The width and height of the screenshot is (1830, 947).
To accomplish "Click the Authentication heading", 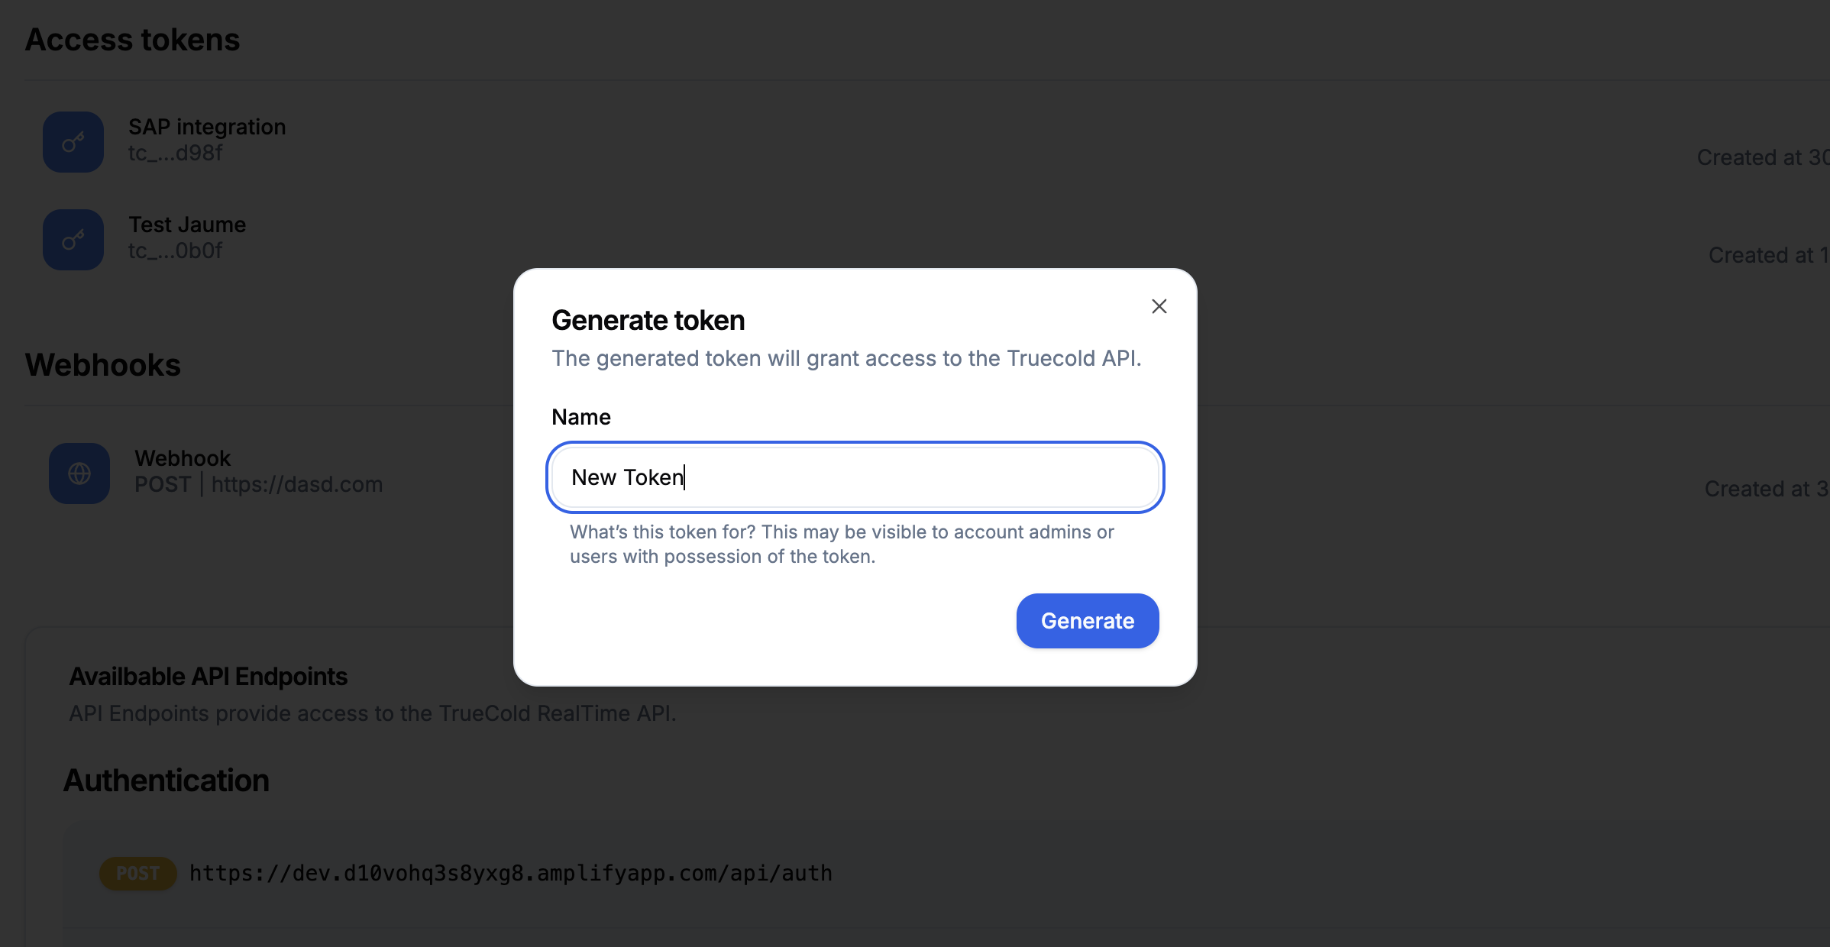I will 167,781.
